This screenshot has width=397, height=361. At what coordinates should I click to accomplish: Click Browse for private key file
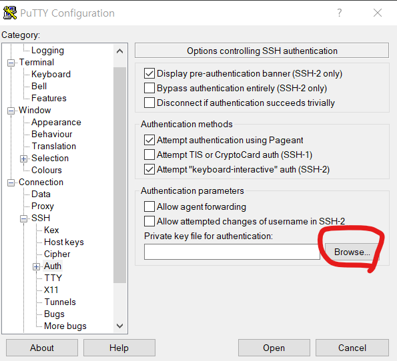[352, 252]
